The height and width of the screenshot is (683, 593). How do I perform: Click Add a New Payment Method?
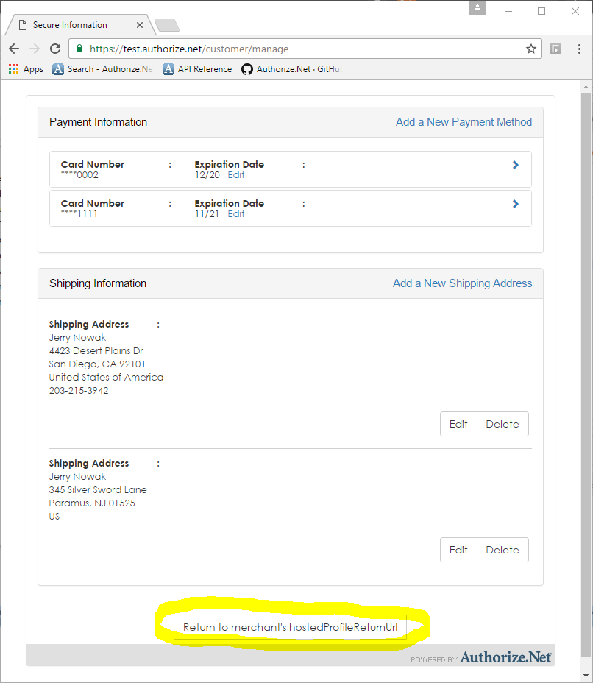click(x=464, y=121)
